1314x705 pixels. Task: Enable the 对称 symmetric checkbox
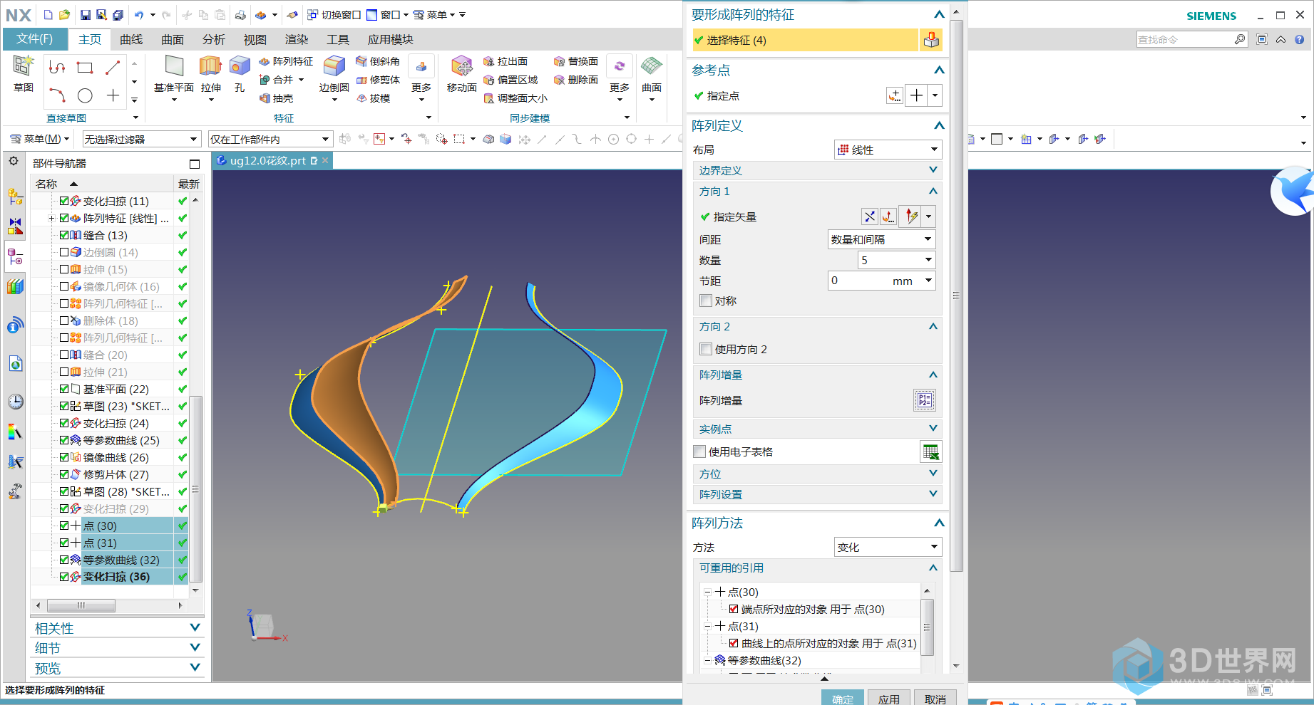click(706, 301)
